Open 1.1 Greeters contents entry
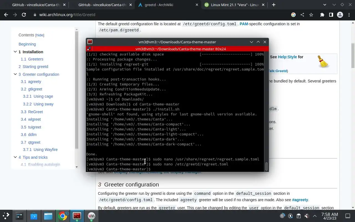Screen dimensions: 355x222 32,59
